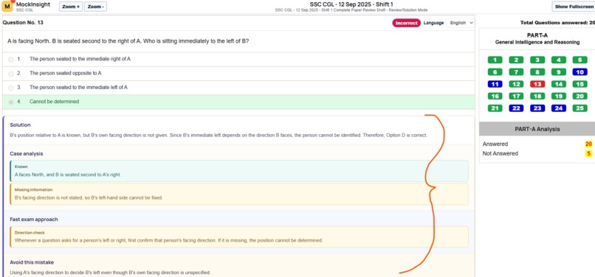Go to question 4 in palette
The height and width of the screenshot is (277, 595).
click(559, 60)
